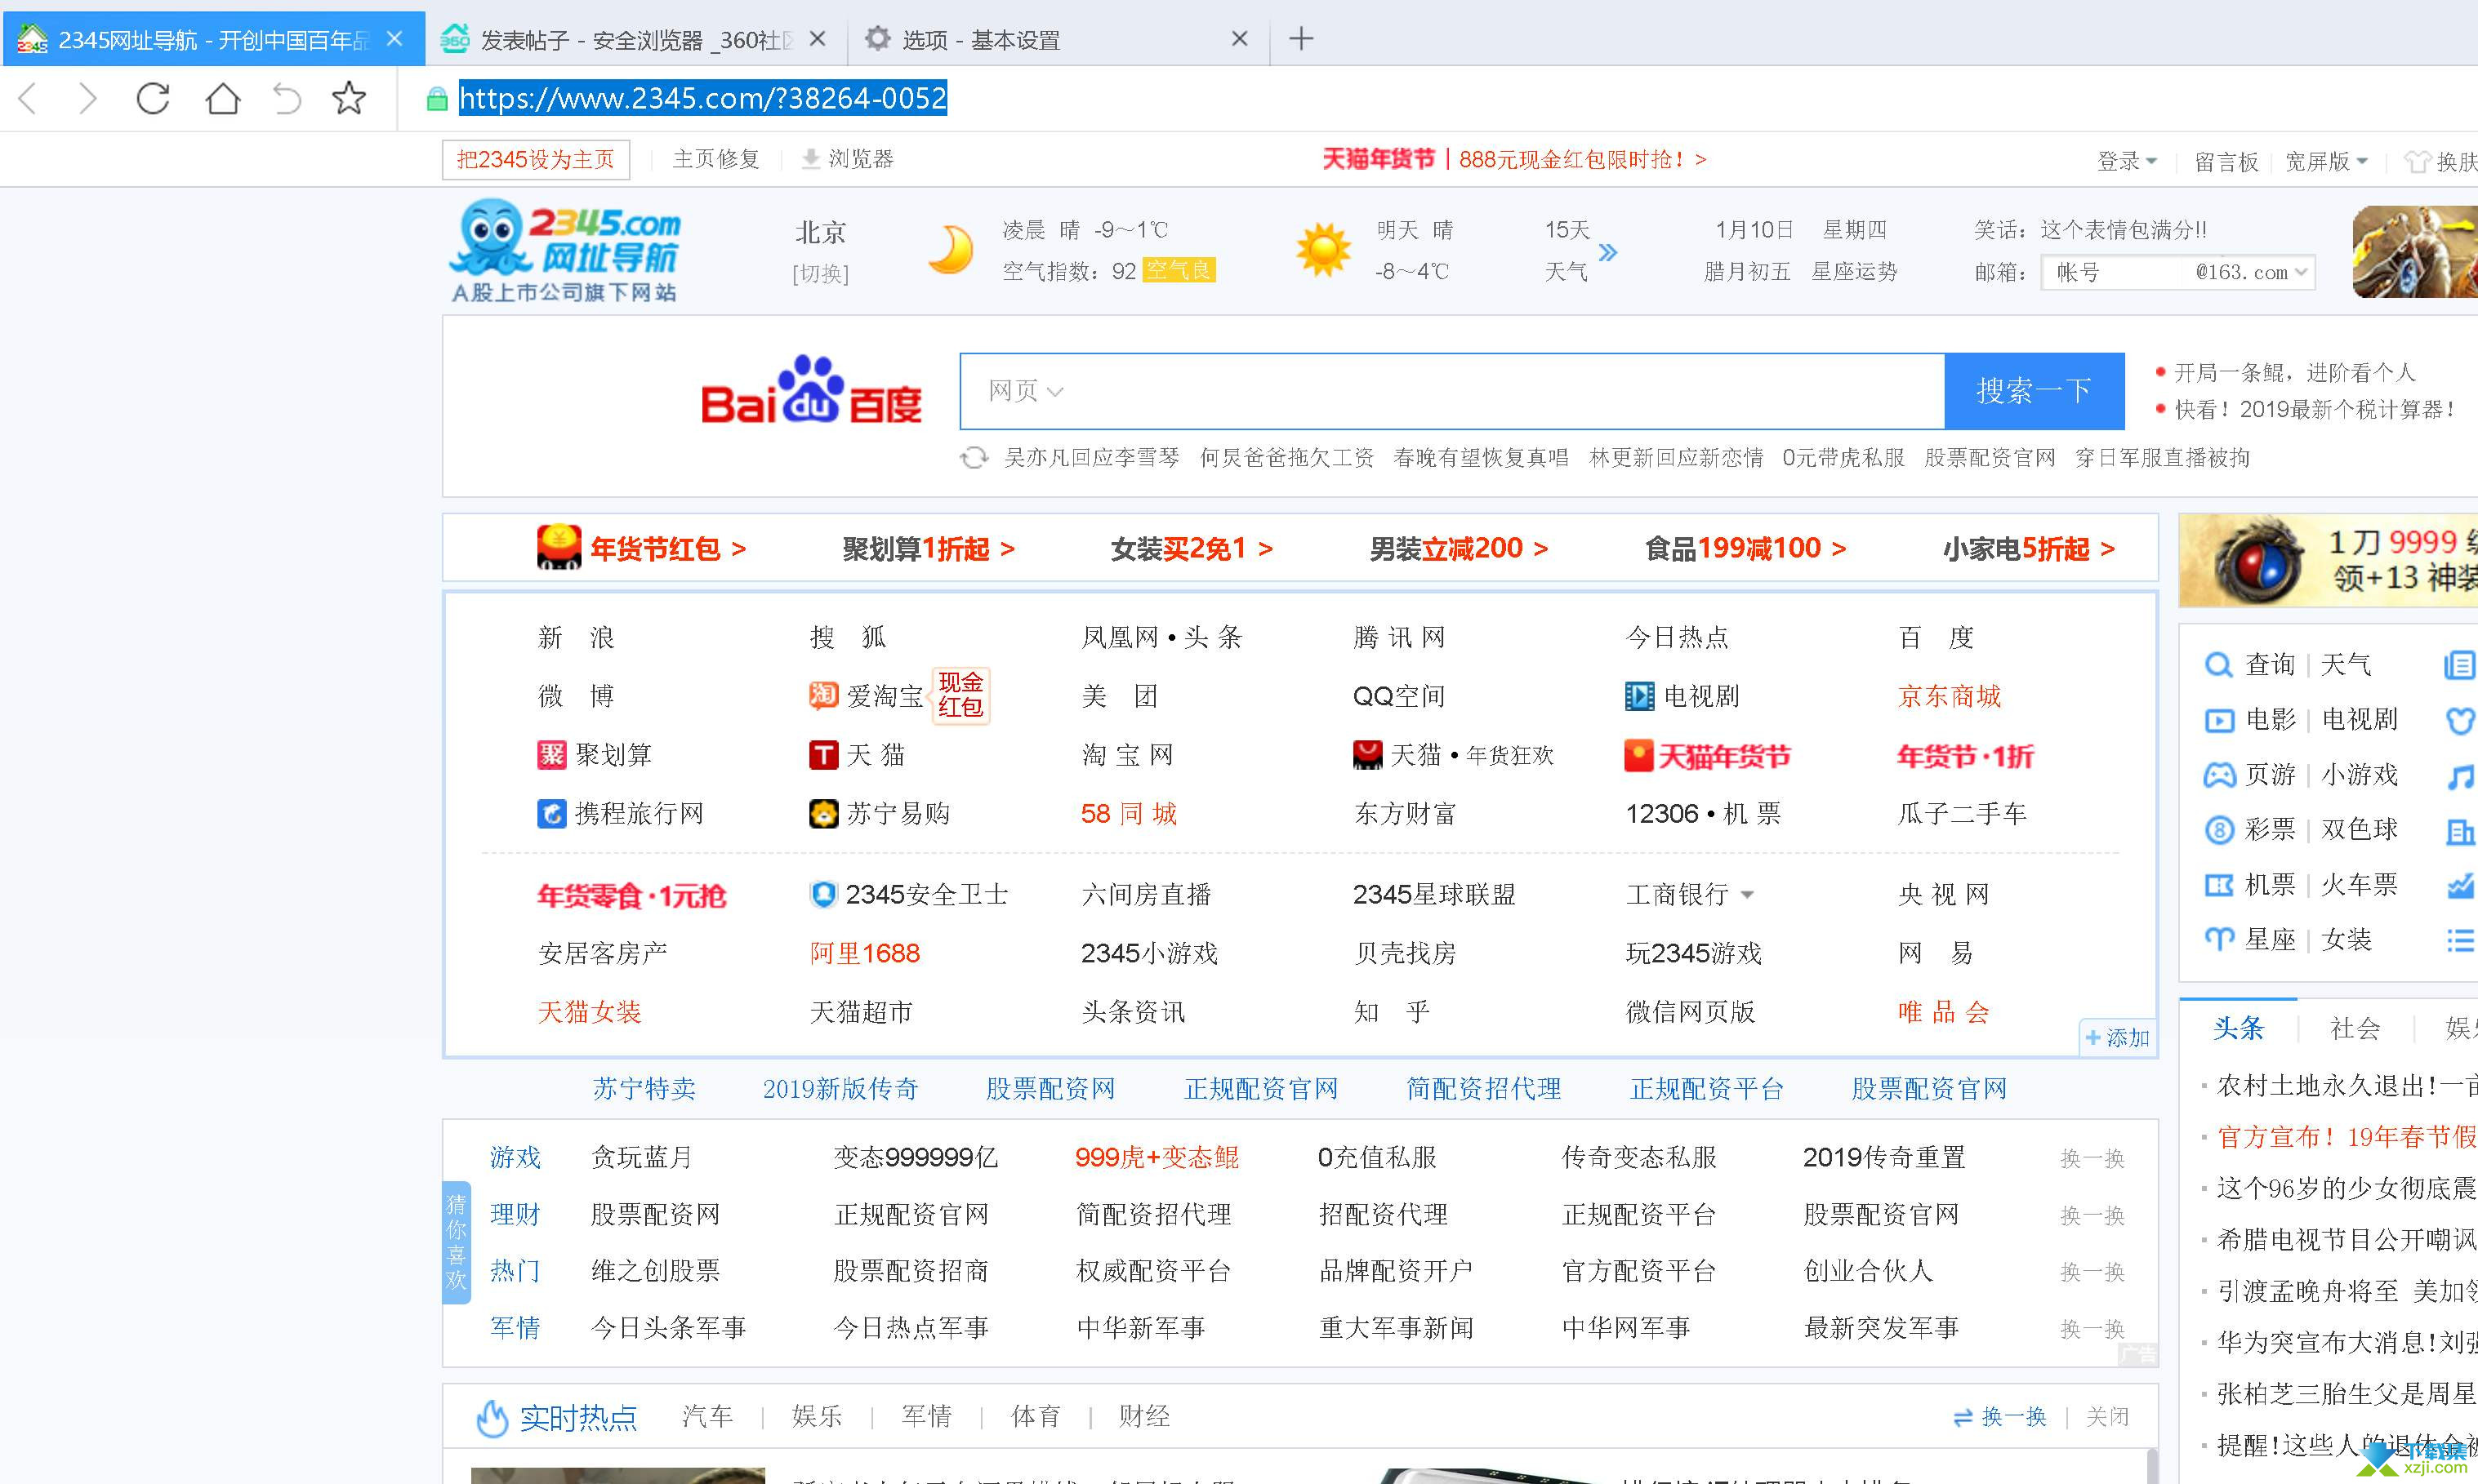2478x1484 pixels.
Task: Open 阿里1688 link
Action: pos(864,953)
